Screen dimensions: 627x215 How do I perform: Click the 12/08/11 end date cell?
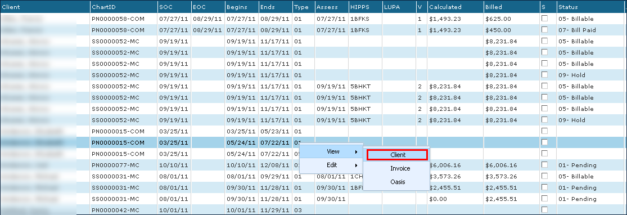tap(275, 165)
